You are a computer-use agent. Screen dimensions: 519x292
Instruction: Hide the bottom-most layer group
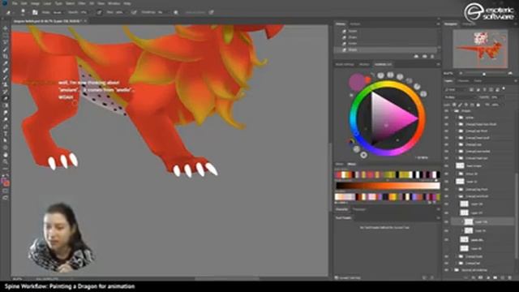pos(447,270)
